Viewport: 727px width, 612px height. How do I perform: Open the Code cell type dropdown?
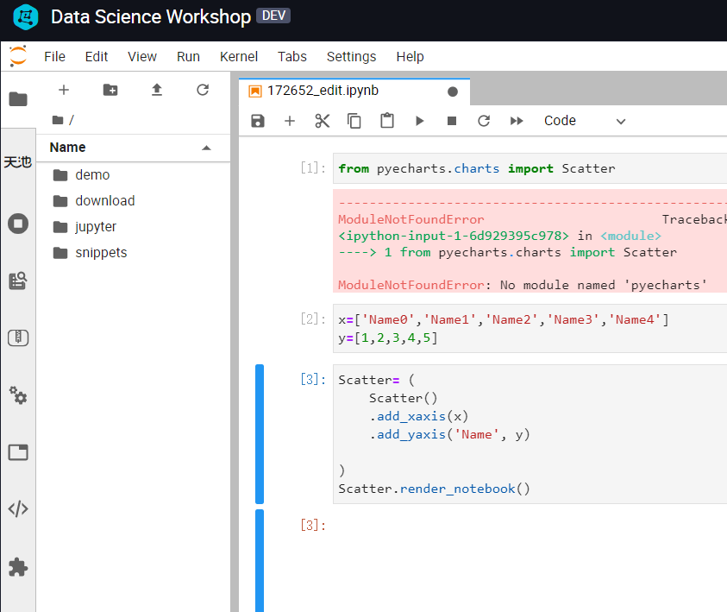click(x=585, y=121)
